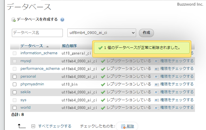Screen dimensions: 206x130
Task: Open the phpmyadmin database
Action: (32, 84)
